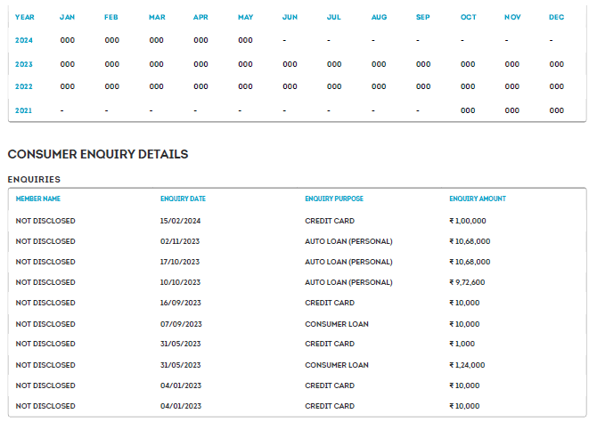Click the 2021 year label
This screenshot has height=438, width=589.
tap(24, 110)
